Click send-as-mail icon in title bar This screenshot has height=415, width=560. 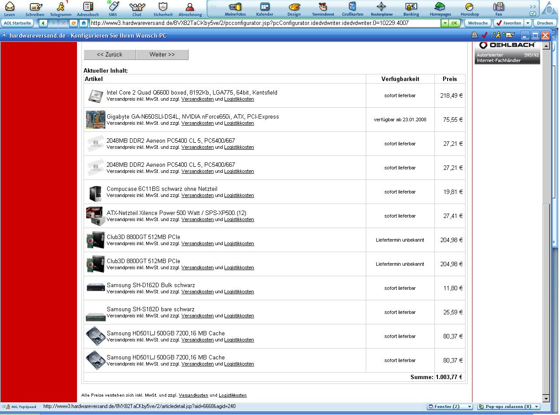pyautogui.click(x=509, y=35)
